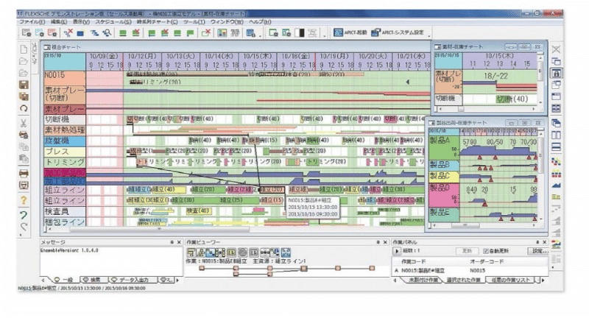589x318 pixels.
Task: Click the highlighted lock-window icon in right sidebar
Action: [x=556, y=73]
